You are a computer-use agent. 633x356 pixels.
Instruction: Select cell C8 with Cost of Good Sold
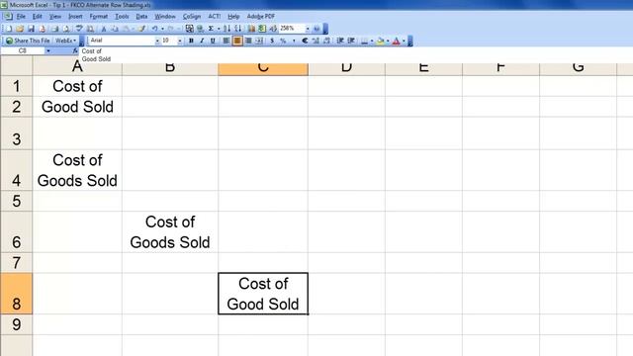pyautogui.click(x=263, y=294)
